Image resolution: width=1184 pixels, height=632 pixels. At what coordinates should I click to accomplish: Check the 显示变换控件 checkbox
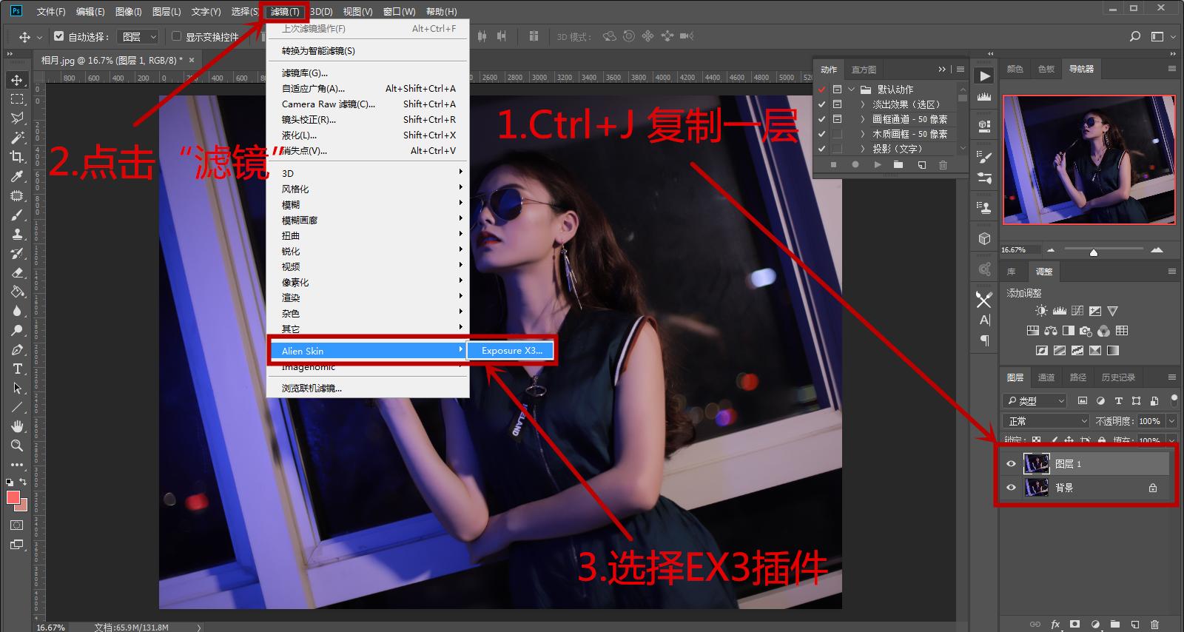(176, 36)
